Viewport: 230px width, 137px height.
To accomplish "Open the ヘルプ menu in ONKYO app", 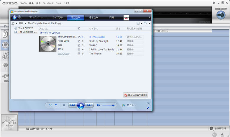I will tap(66, 3).
